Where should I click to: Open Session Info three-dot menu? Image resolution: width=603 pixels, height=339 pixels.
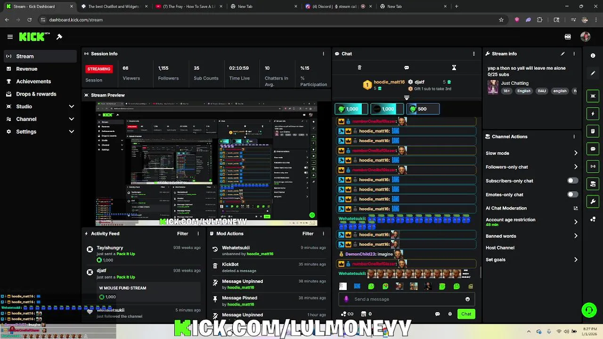[x=323, y=54]
